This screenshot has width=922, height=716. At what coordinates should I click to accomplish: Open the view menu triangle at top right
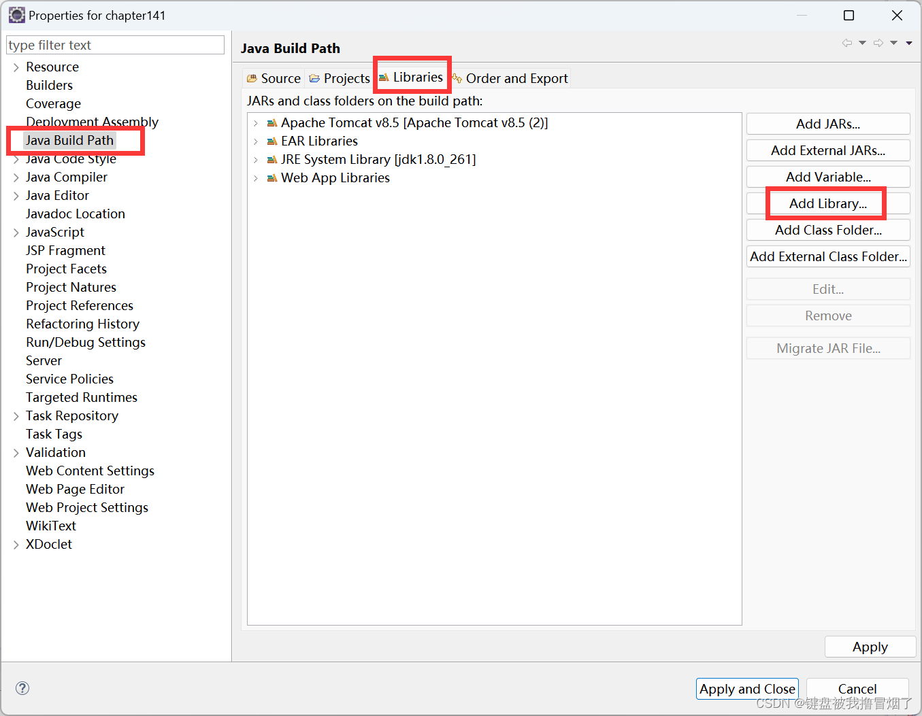(909, 42)
